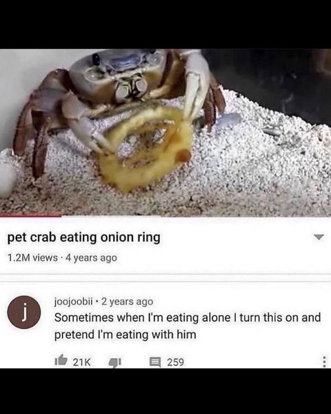
Task: Like the joojoobii comment with thumbs up
Action: [x=61, y=360]
